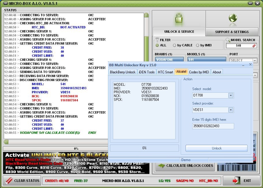Click "CREDIT: 40/40" in the bottom status bar
This screenshot has width=263, height=188.
(x=57, y=181)
